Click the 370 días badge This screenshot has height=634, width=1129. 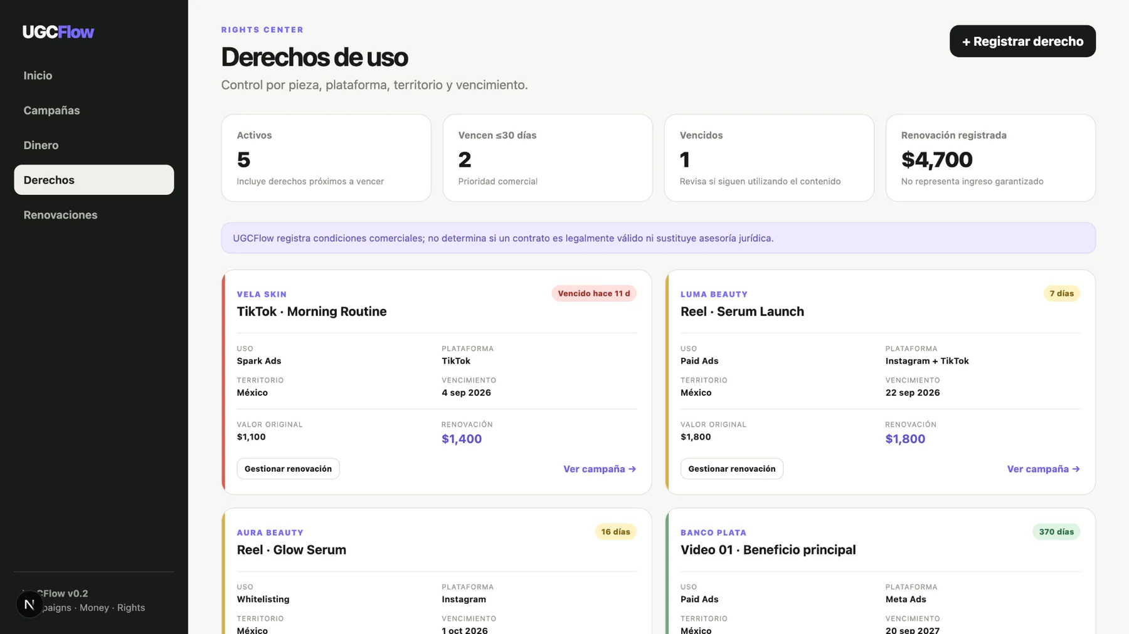point(1056,532)
